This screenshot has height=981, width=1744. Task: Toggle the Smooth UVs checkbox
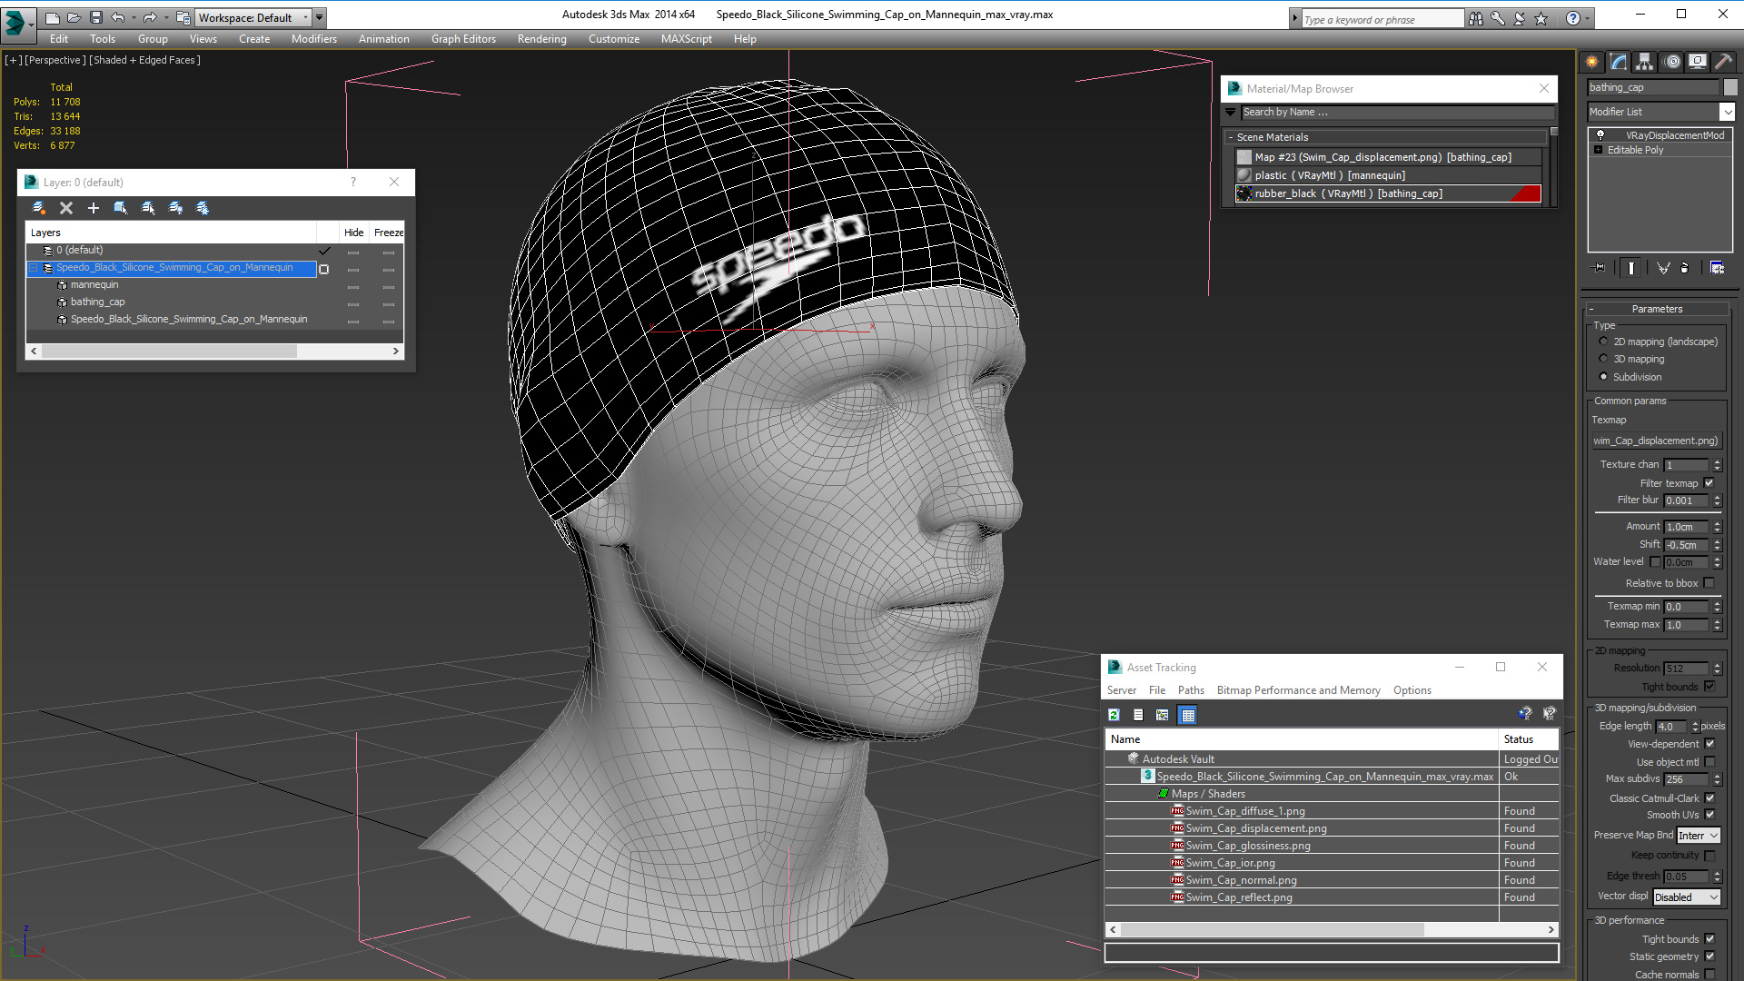pyautogui.click(x=1709, y=815)
